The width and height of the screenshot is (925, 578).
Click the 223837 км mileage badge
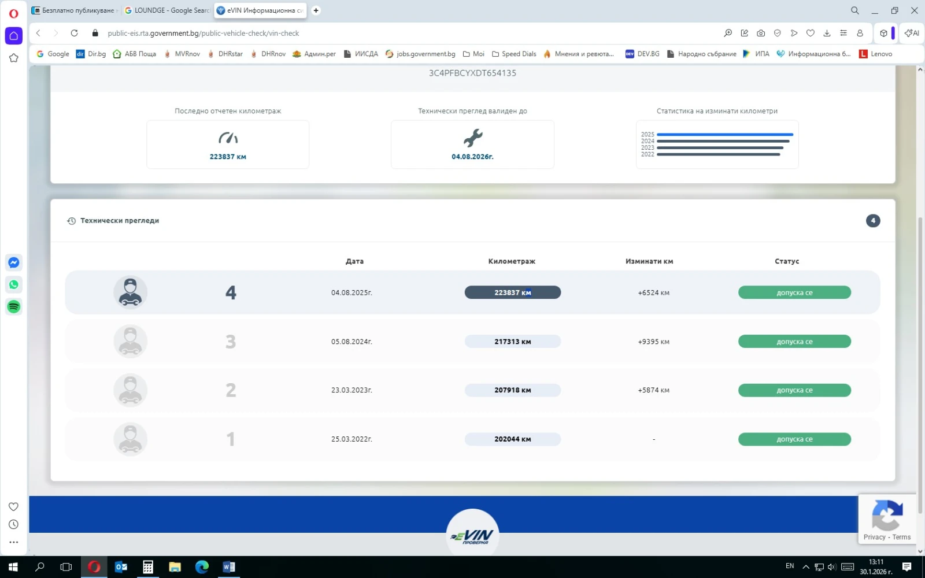click(512, 292)
